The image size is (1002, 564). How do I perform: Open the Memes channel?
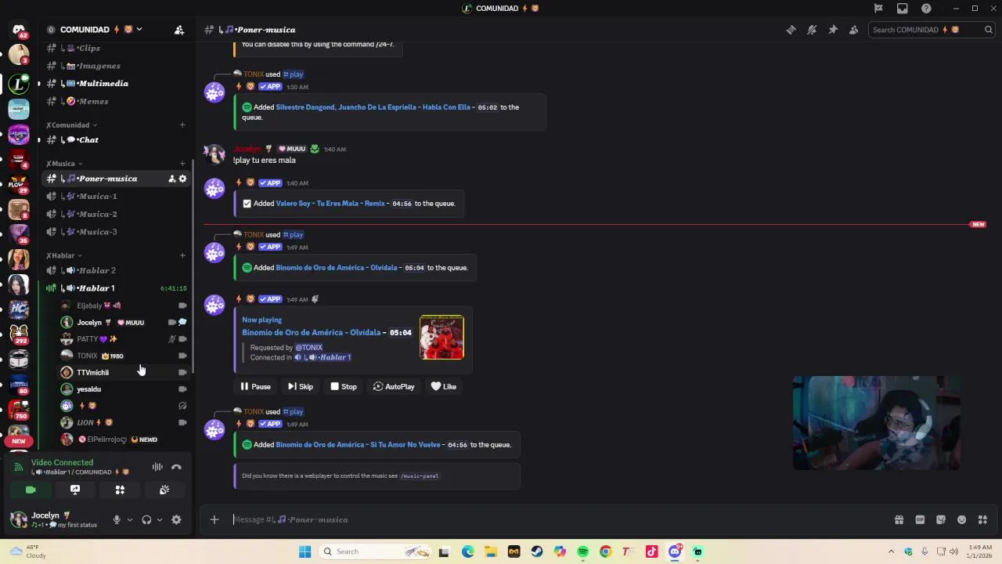coord(115,101)
